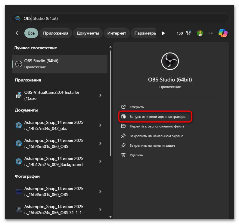Click the Открыть open icon
Screen dimensions: 239x224
[x=123, y=107]
